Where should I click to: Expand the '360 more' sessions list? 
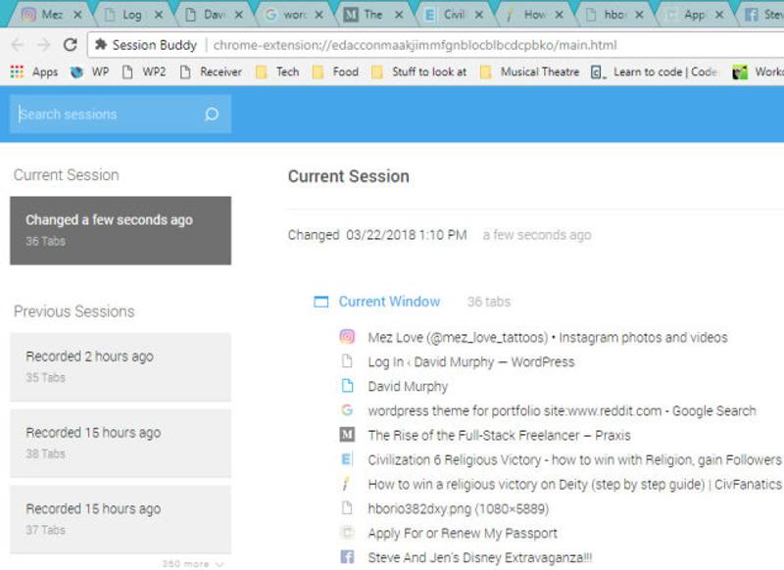click(x=192, y=563)
